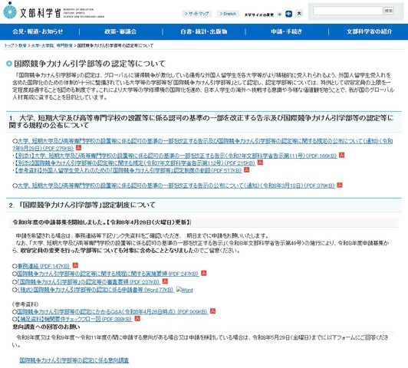Open 文部科学省の紹介 menu

click(x=369, y=31)
